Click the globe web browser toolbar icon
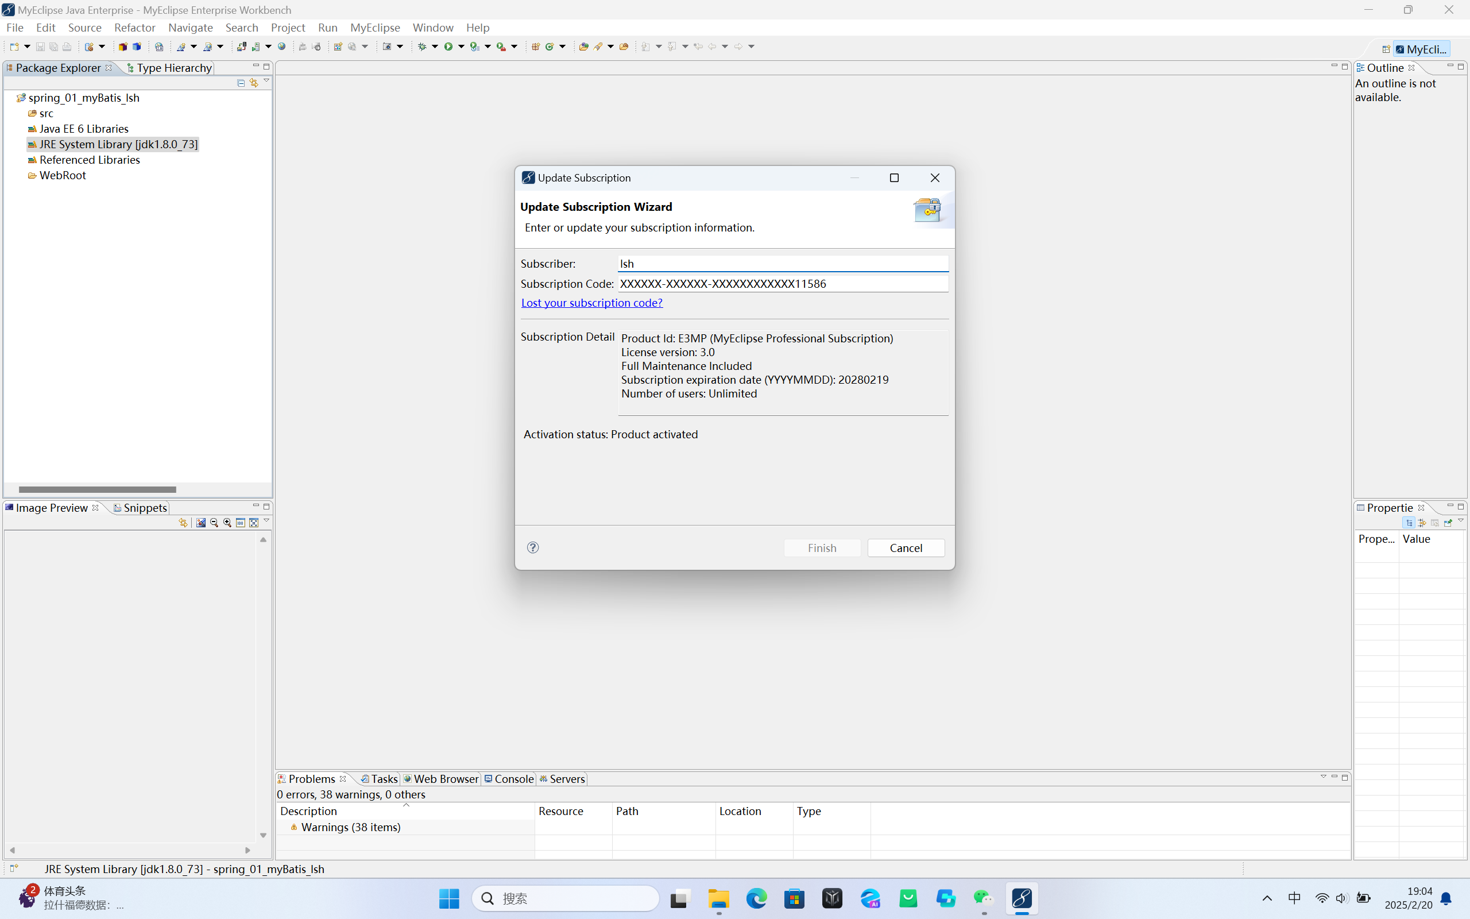Image resolution: width=1470 pixels, height=919 pixels. (282, 46)
